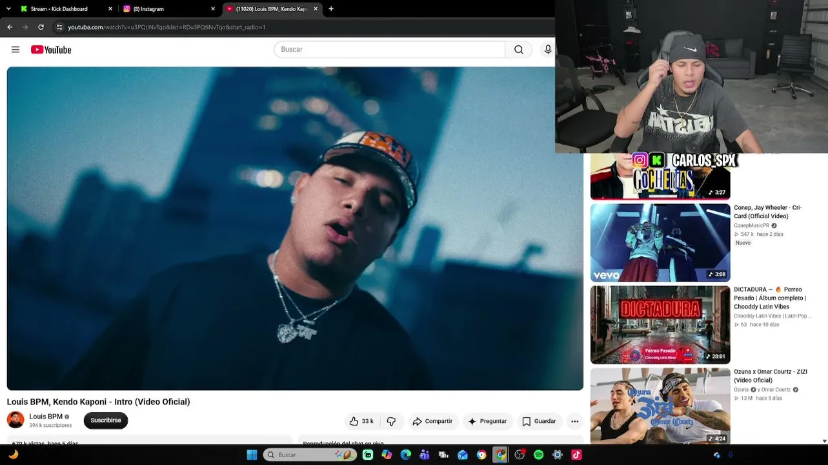The width and height of the screenshot is (828, 465).
Task: Open the DICTADURA Perreo Pesado album title
Action: 770,298
